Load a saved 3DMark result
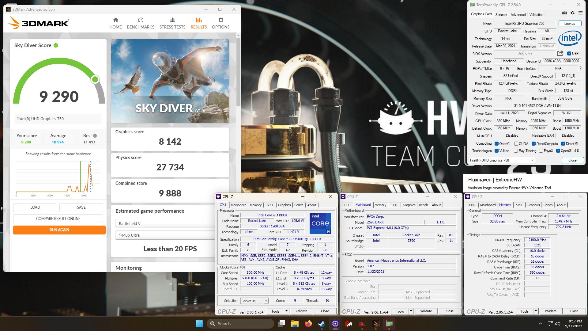The width and height of the screenshot is (588, 331). click(x=35, y=207)
